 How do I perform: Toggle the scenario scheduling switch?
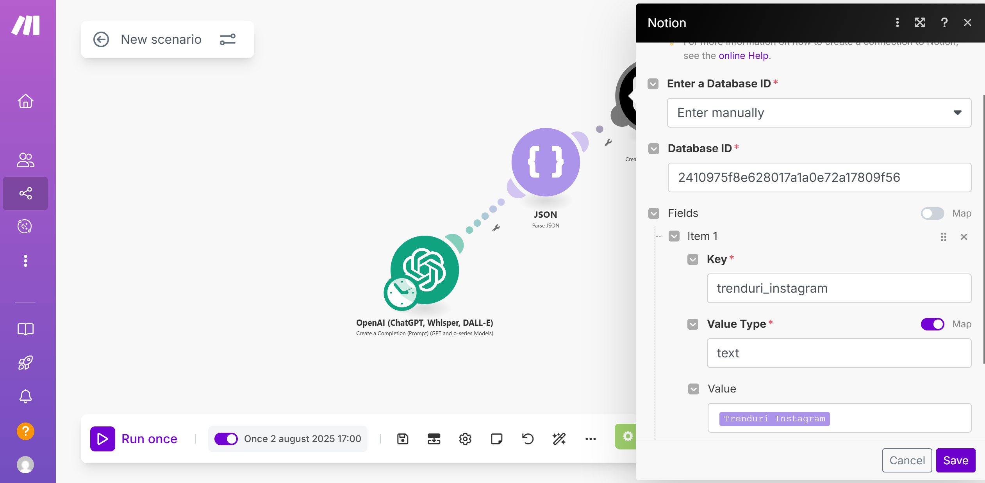[226, 439]
